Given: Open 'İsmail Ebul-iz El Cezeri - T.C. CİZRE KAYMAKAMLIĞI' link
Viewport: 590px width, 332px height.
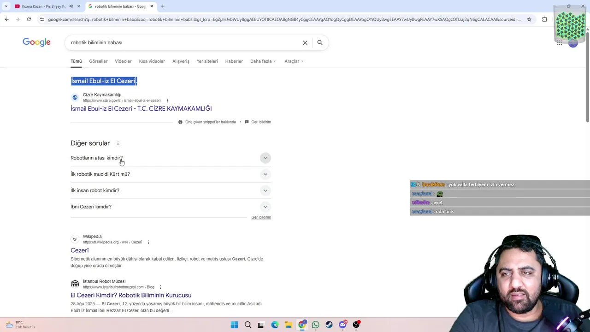Looking at the screenshot, I should (x=141, y=109).
